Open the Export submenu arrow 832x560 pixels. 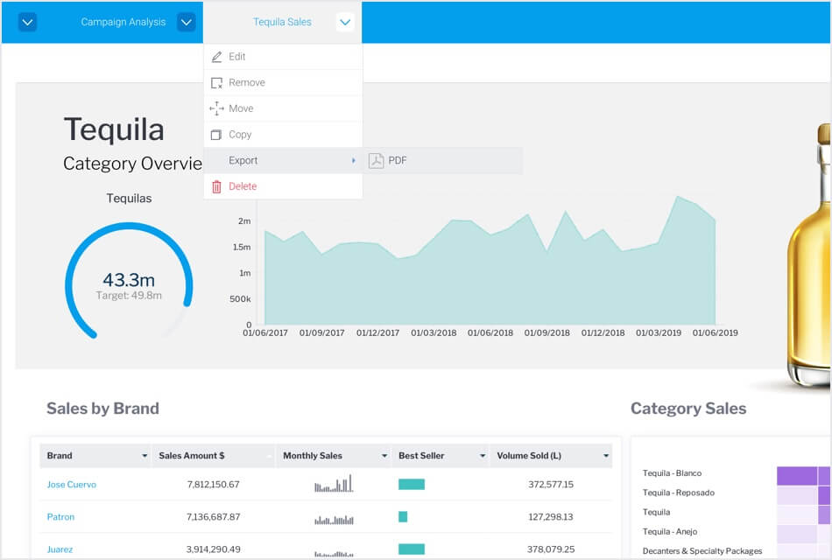pyautogui.click(x=353, y=161)
